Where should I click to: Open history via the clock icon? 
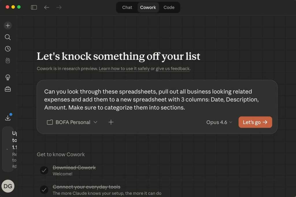pos(8,49)
